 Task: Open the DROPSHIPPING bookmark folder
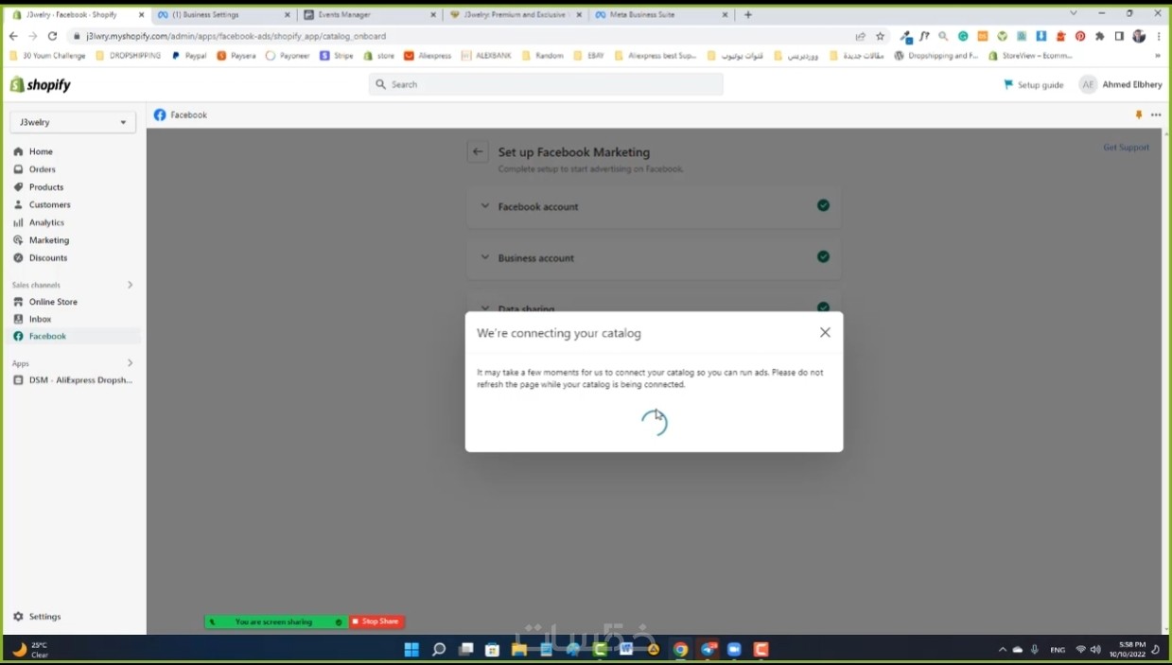coord(129,56)
